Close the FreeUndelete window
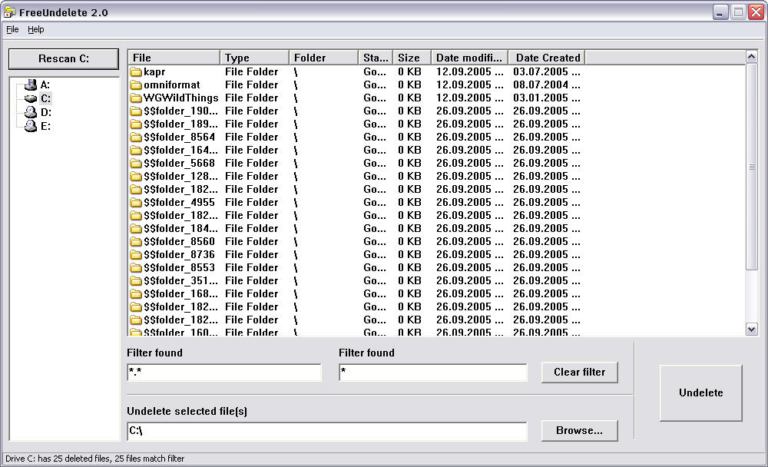This screenshot has width=768, height=467. click(756, 12)
